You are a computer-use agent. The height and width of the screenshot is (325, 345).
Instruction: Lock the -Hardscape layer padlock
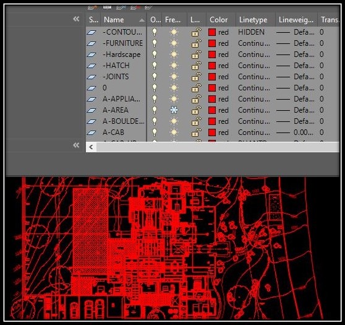click(x=196, y=54)
